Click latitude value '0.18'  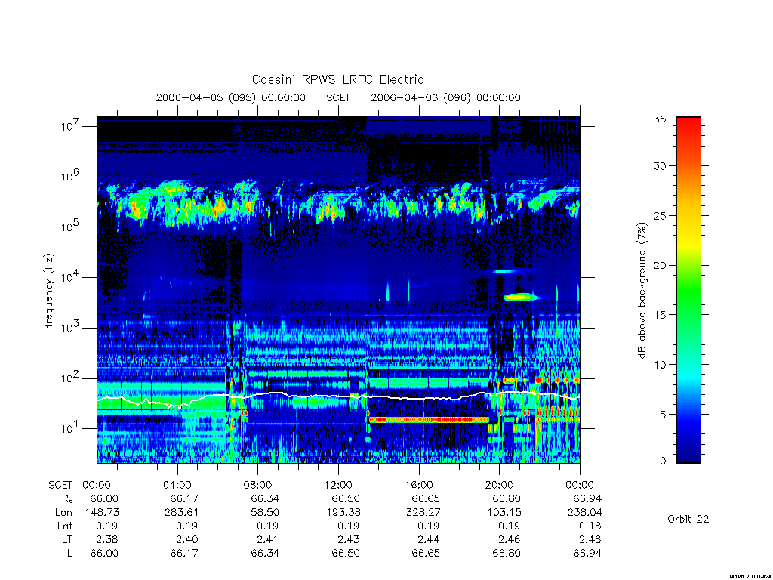[x=590, y=526]
